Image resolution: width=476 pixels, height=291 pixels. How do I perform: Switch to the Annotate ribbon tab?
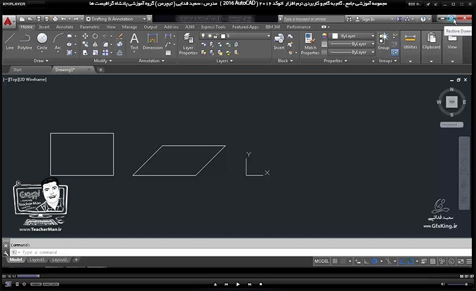[x=64, y=27]
